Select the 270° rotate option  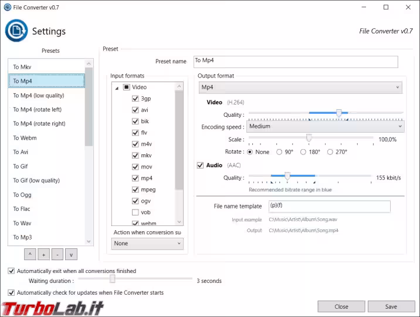point(330,152)
